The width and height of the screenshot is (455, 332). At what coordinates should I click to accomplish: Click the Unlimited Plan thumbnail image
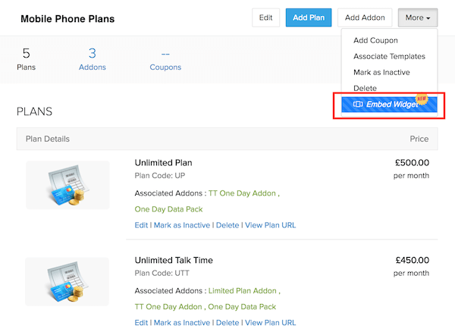tap(67, 185)
